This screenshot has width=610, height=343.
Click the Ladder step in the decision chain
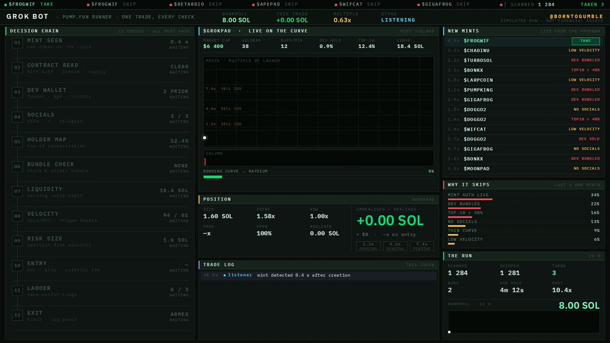(x=101, y=291)
